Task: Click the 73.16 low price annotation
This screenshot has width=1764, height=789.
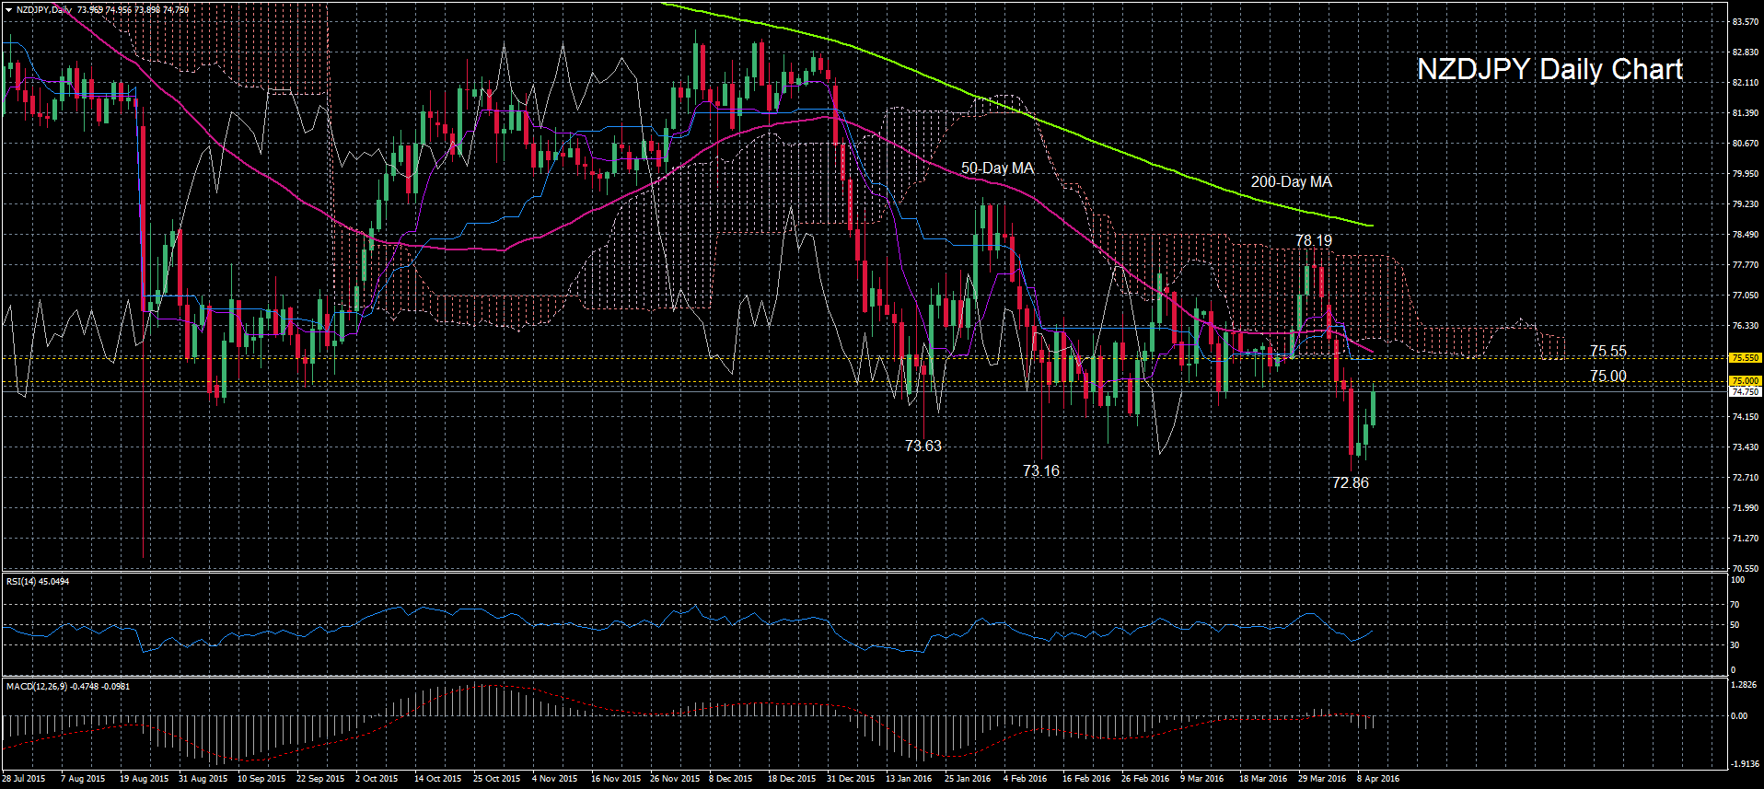Action: point(1040,470)
